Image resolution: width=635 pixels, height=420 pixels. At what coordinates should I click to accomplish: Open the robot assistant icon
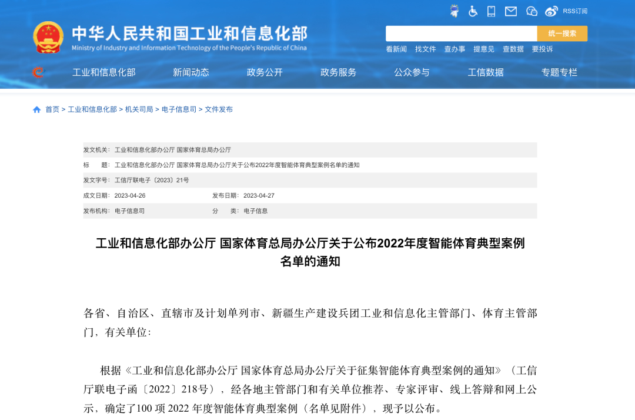tap(454, 11)
